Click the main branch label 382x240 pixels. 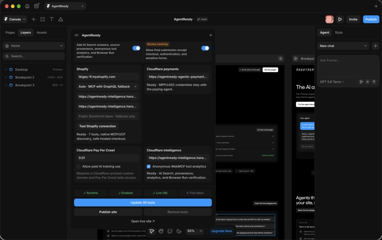202,19
